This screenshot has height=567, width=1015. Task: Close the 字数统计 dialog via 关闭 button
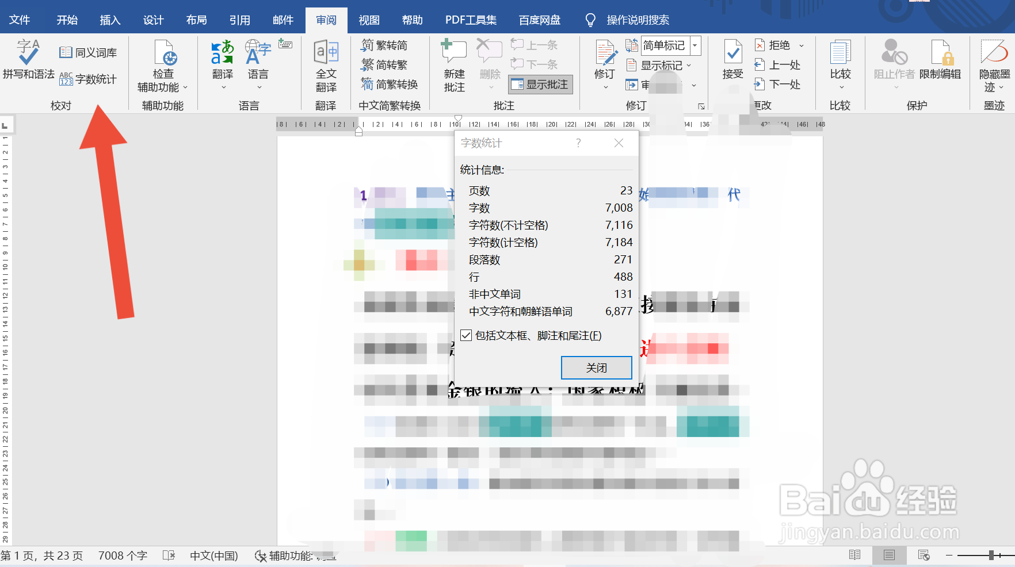(x=596, y=367)
